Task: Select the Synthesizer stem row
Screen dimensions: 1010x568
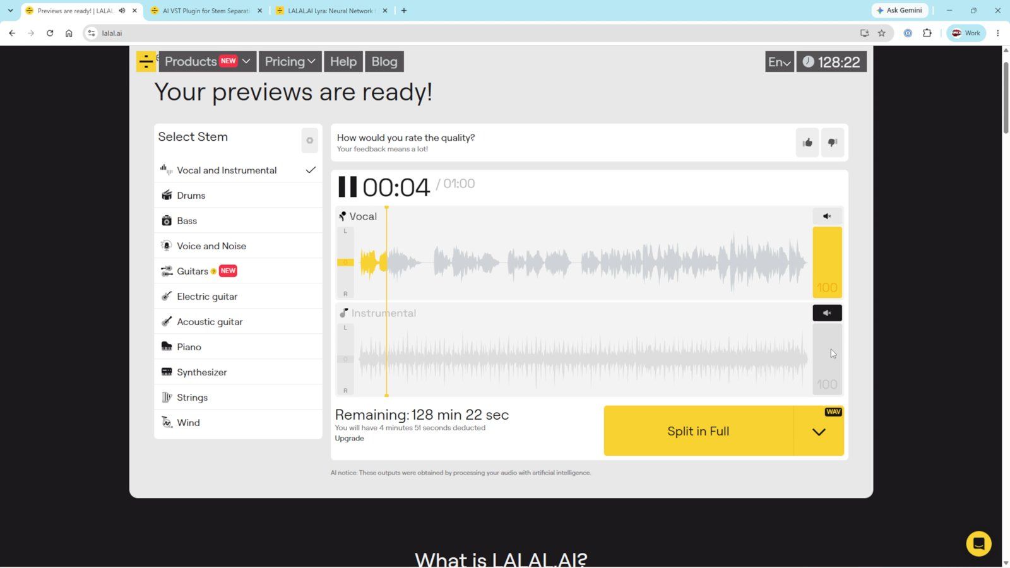Action: [x=238, y=372]
